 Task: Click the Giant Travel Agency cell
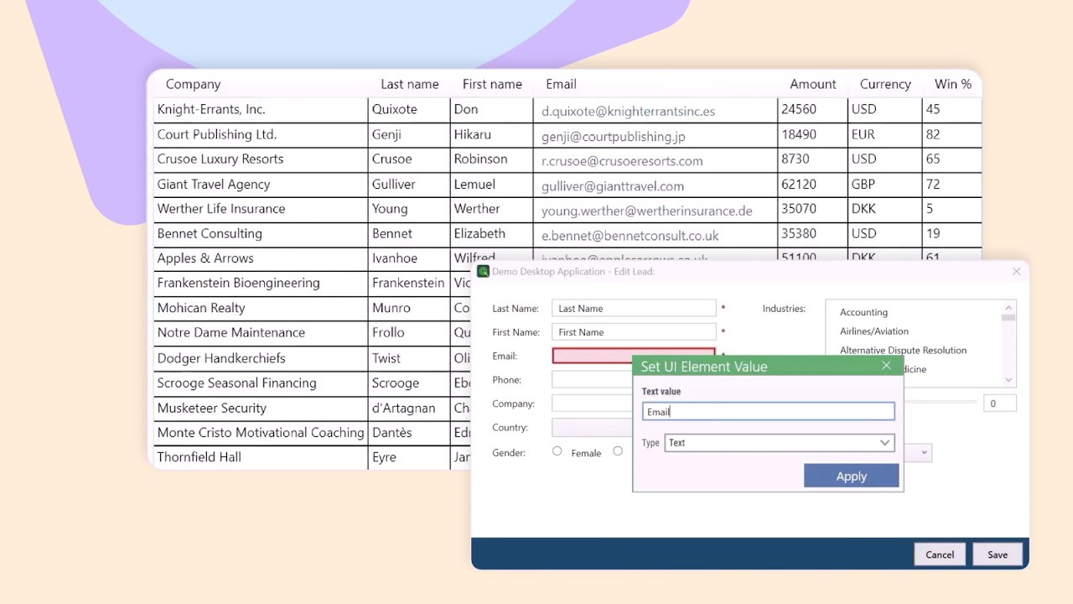point(261,185)
